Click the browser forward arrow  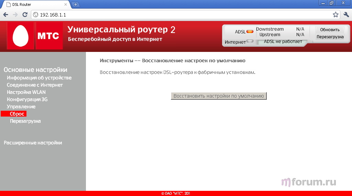point(15,15)
